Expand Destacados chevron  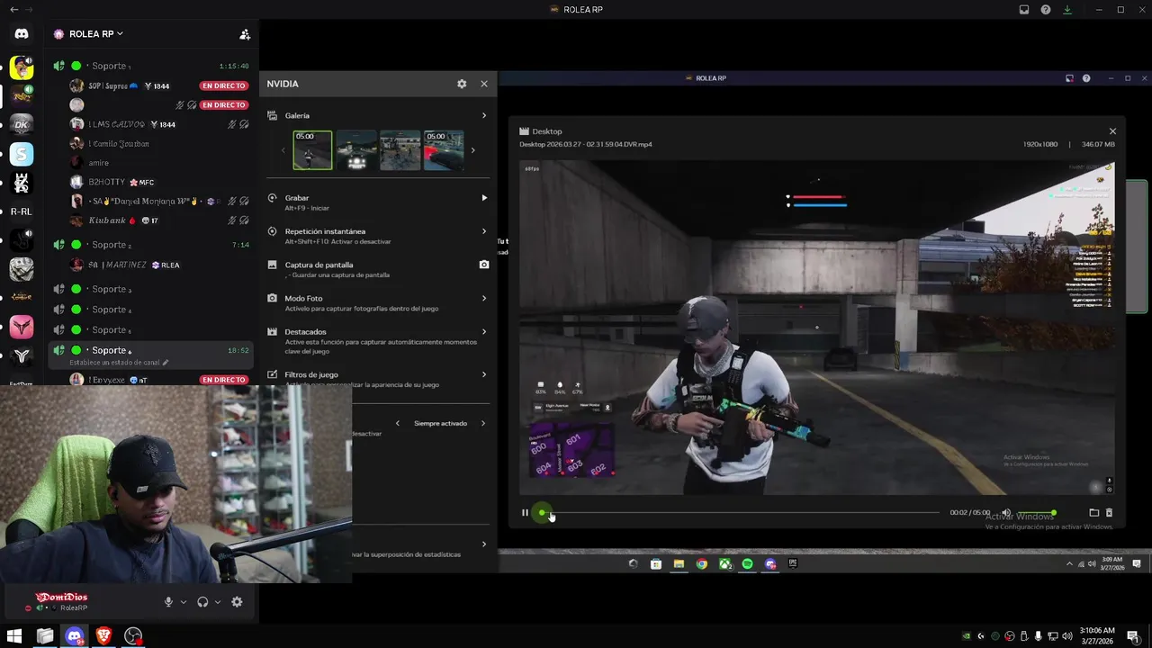tap(483, 331)
